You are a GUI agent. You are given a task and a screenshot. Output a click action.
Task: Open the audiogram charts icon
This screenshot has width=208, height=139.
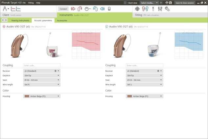[x=16, y=9]
